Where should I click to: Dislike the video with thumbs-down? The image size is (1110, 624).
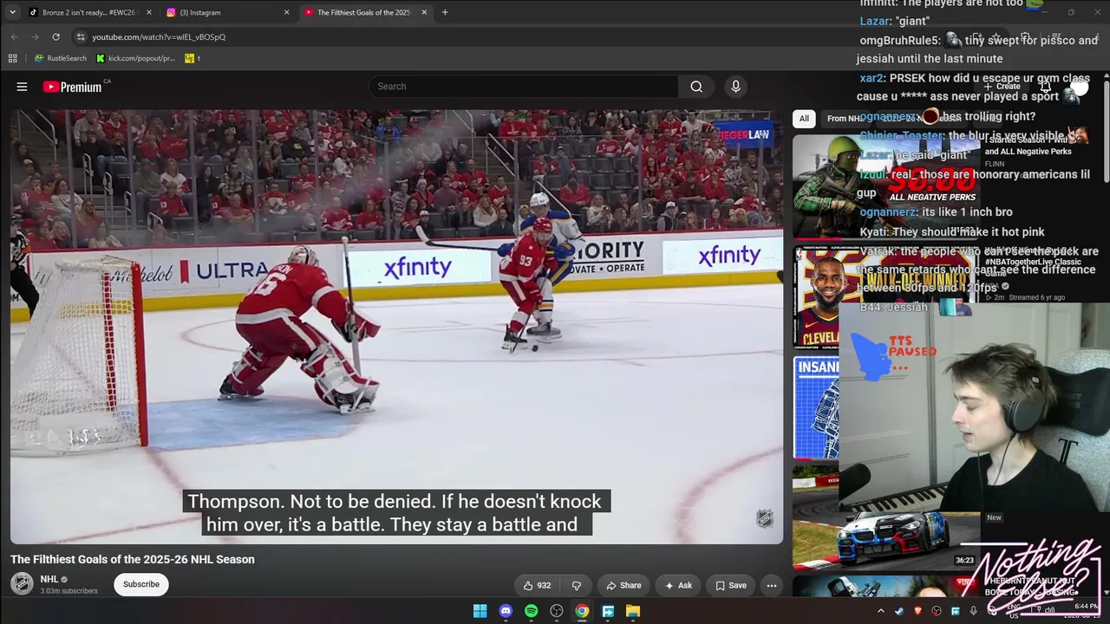click(x=577, y=585)
